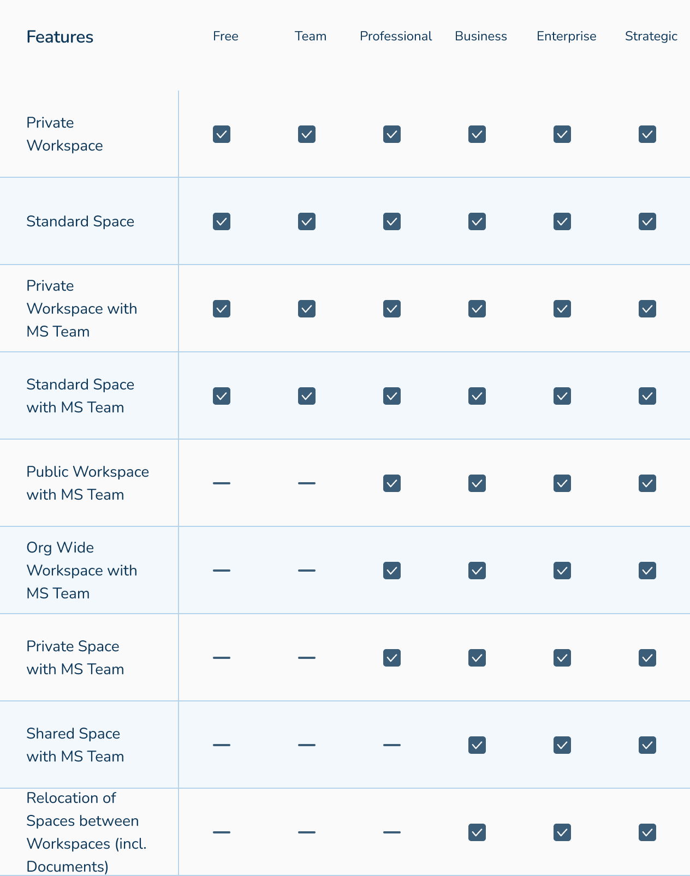
Task: Click Shared Space with MS Team checkmark under Business
Action: tap(477, 745)
